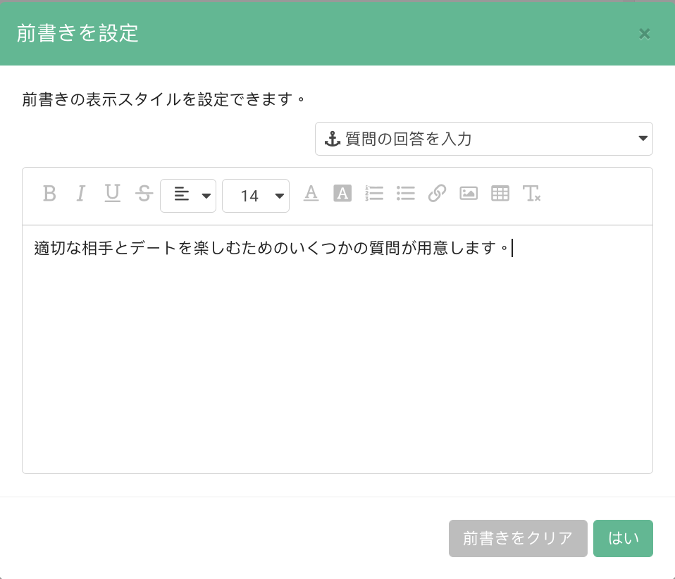Click the description 前書きの表示スタイルを設定できます。
Screen dimensions: 675x579
[x=163, y=100]
